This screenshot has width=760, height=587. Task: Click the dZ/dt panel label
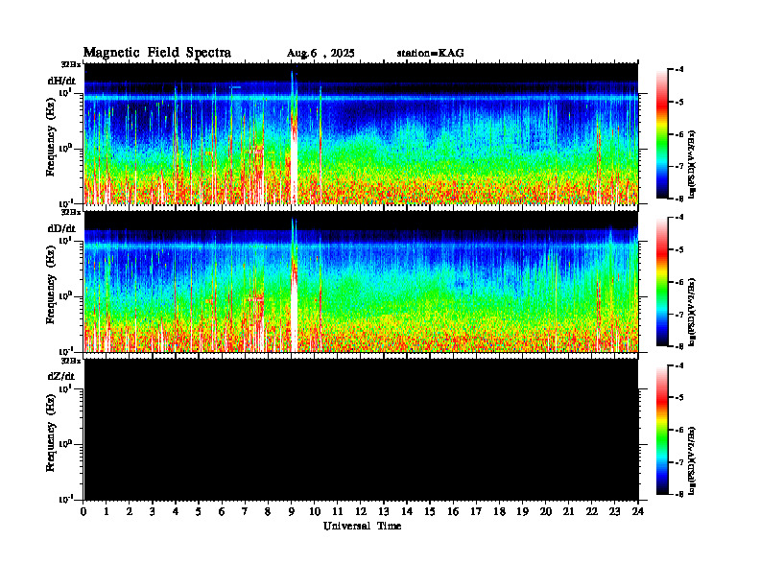pyautogui.click(x=61, y=376)
